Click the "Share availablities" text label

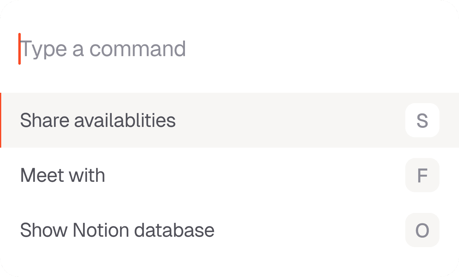(x=98, y=120)
